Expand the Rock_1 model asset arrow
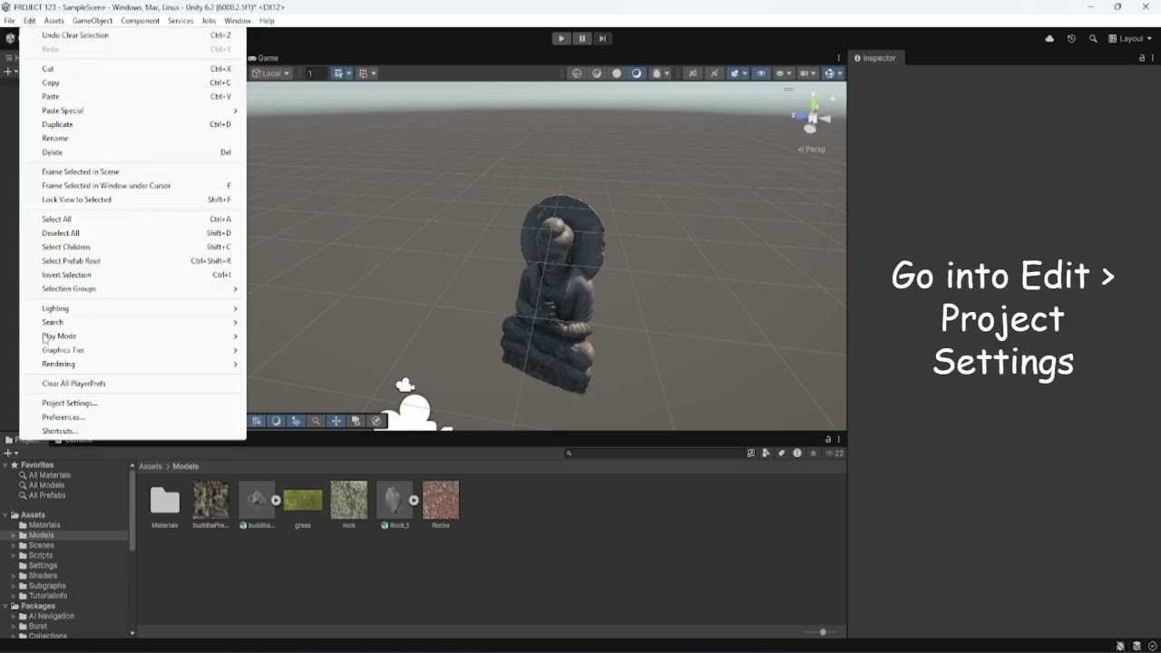The image size is (1161, 653). pos(414,500)
